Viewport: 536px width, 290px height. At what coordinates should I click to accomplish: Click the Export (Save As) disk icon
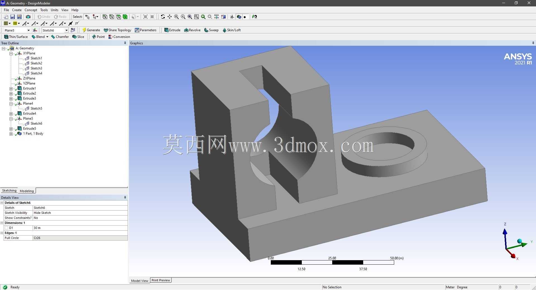pos(19,17)
